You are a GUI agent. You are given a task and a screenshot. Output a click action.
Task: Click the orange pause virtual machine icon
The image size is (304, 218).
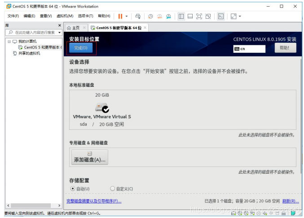pyautogui.click(x=120, y=16)
